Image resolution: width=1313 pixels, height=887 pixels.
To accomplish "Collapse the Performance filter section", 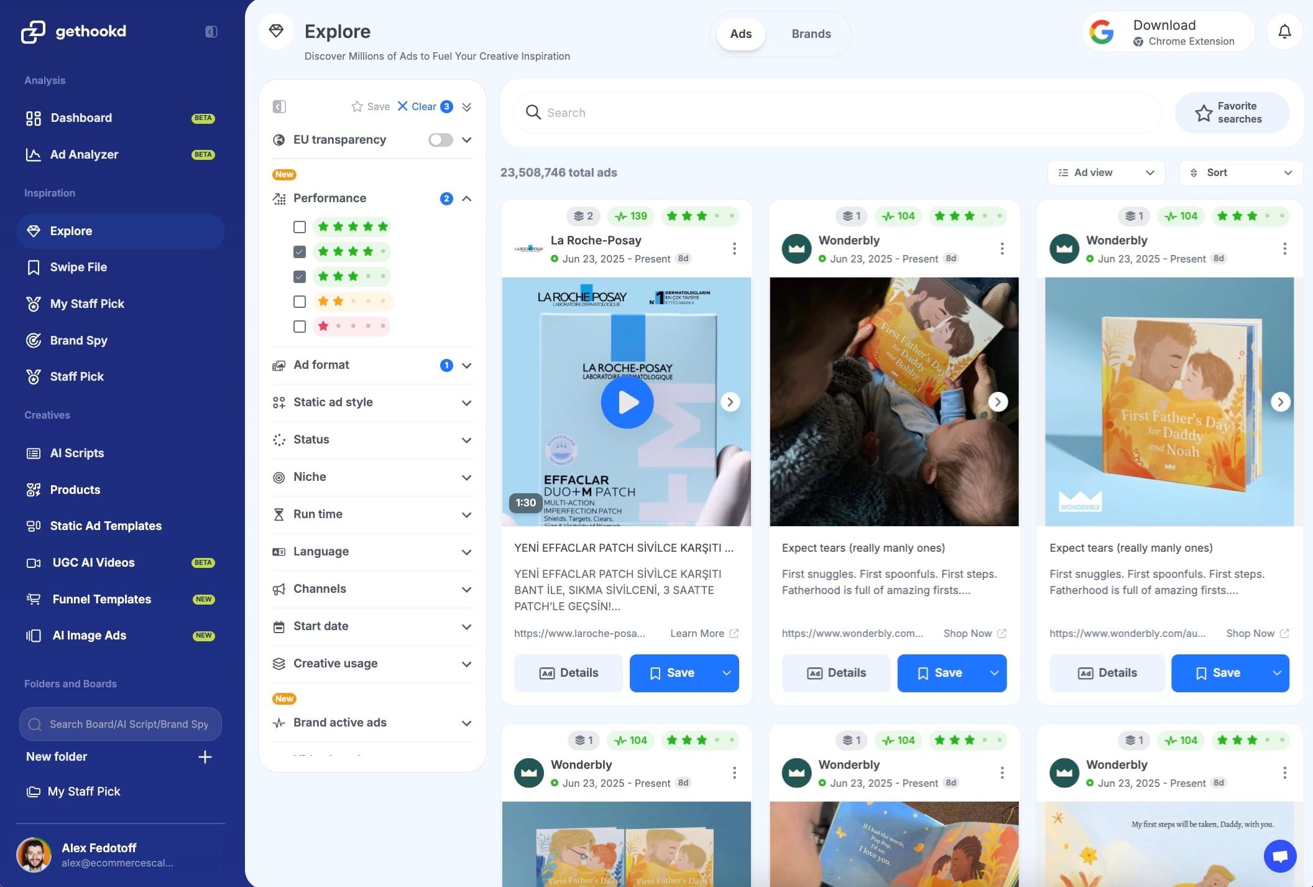I will pos(466,198).
